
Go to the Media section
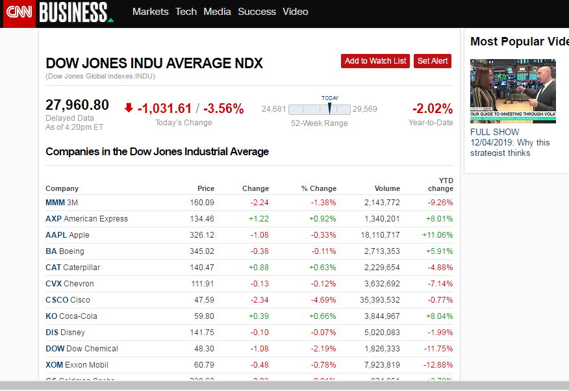(x=217, y=12)
